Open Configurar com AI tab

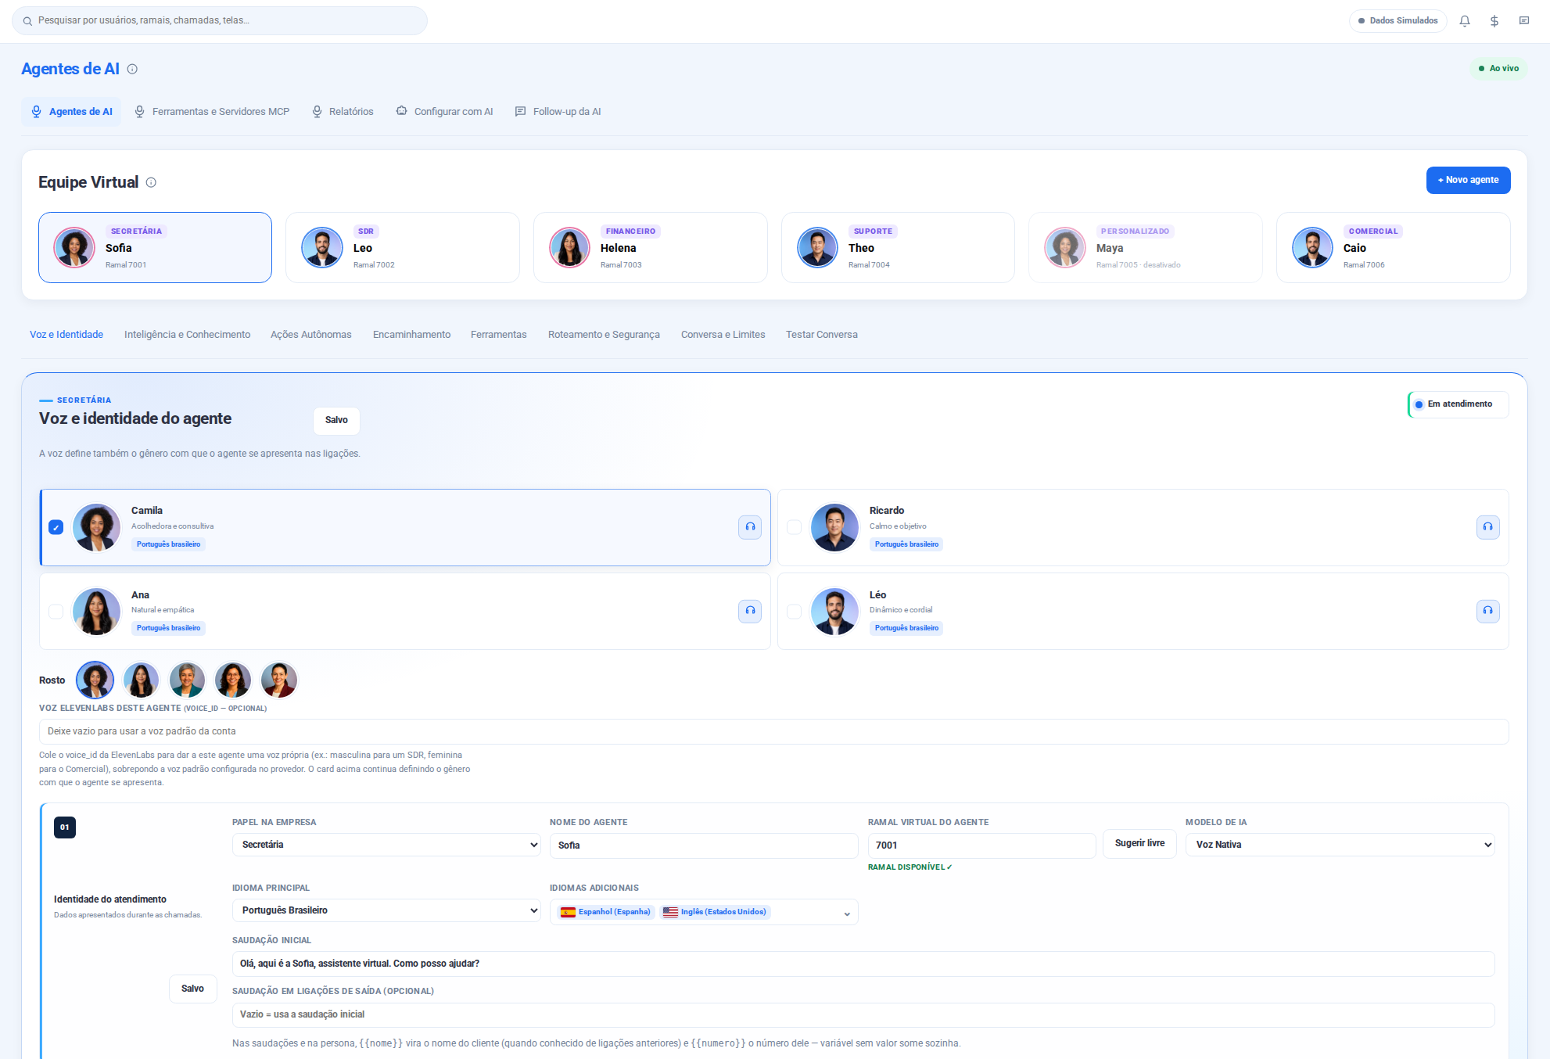pyautogui.click(x=444, y=112)
